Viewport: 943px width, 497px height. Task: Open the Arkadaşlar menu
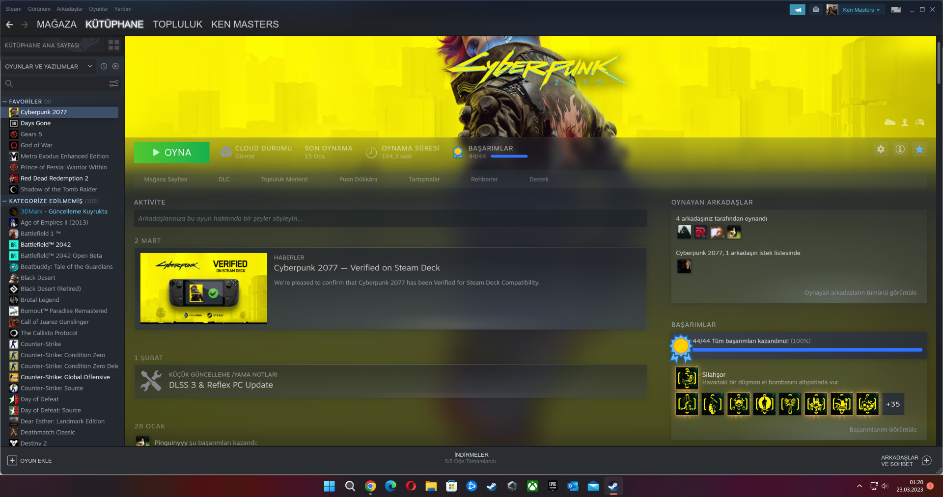70,9
